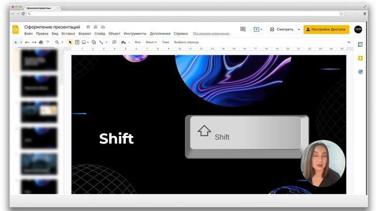Bookmark page with address bar star
376x211 pixels.
341,14
